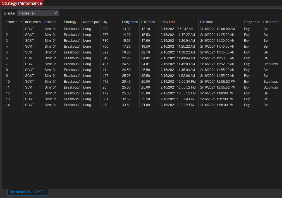Click quantity 26 in trade 11
The height and width of the screenshot is (198, 282).
pos(104,87)
